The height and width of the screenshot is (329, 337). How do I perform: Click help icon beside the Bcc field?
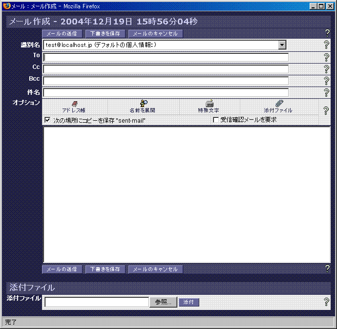click(x=326, y=80)
